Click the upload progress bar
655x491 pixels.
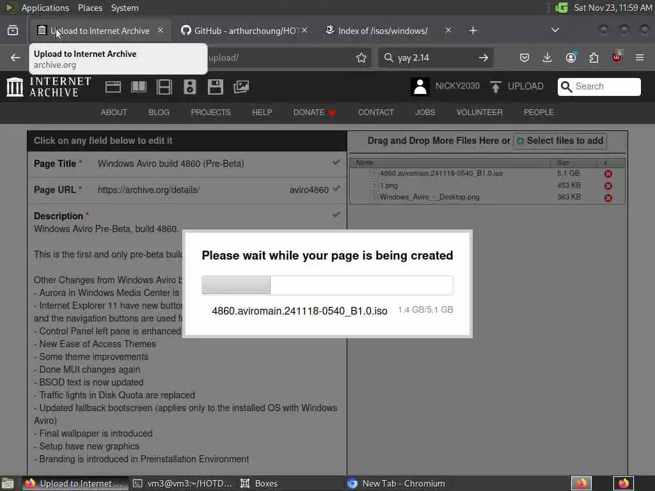(327, 285)
